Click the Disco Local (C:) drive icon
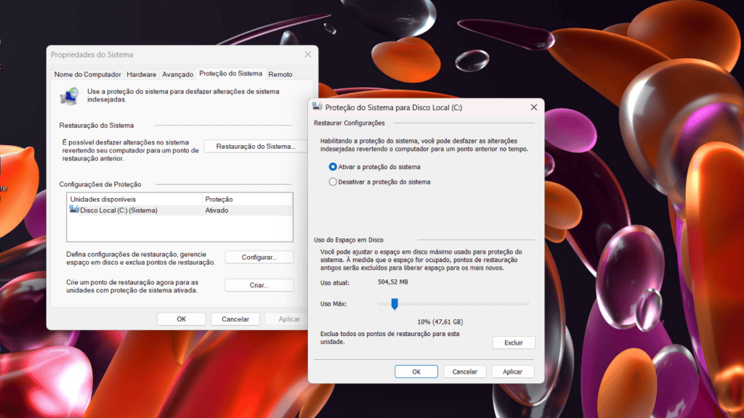Viewport: 744px width, 418px height. coord(74,210)
